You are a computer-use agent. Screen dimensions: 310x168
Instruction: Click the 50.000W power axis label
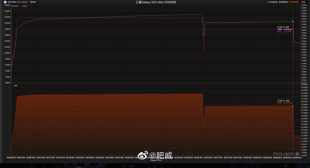[x=305, y=85]
